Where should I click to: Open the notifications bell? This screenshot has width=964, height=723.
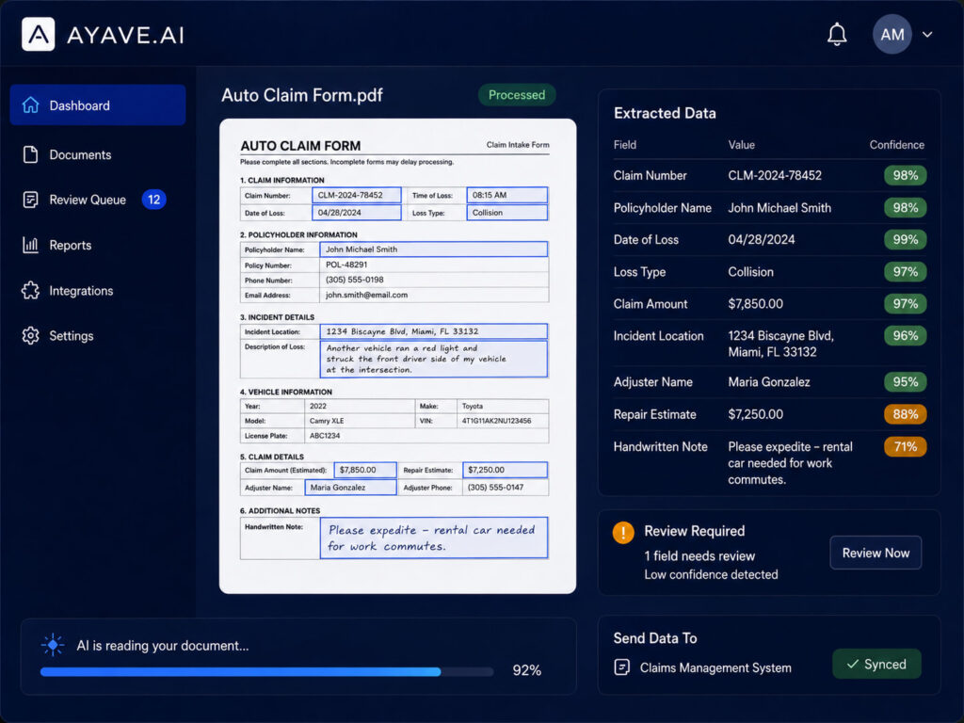836,35
